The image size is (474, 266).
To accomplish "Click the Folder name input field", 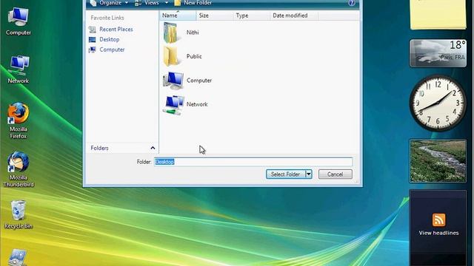I will pos(253,162).
